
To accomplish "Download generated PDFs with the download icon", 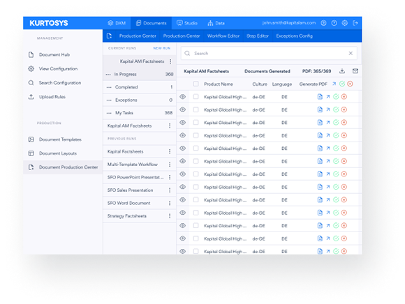I will point(342,71).
